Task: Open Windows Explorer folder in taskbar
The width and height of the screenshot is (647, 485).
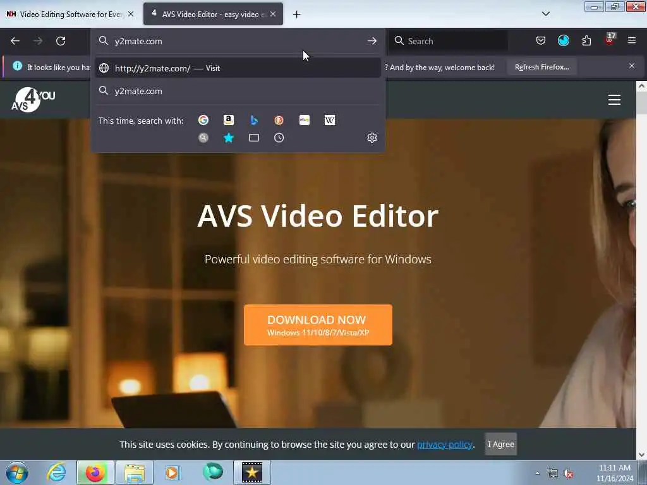Action: click(135, 472)
